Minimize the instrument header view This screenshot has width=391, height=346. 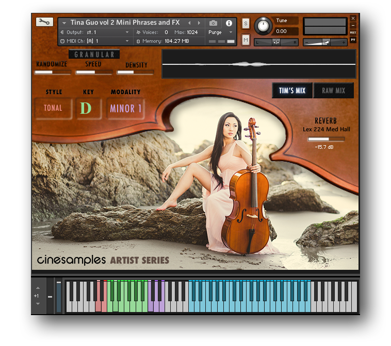click(x=353, y=25)
